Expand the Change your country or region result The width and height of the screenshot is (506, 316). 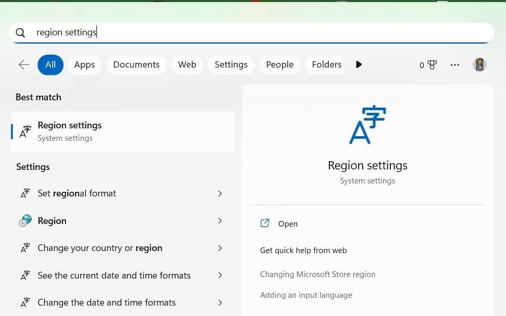pyautogui.click(x=220, y=248)
